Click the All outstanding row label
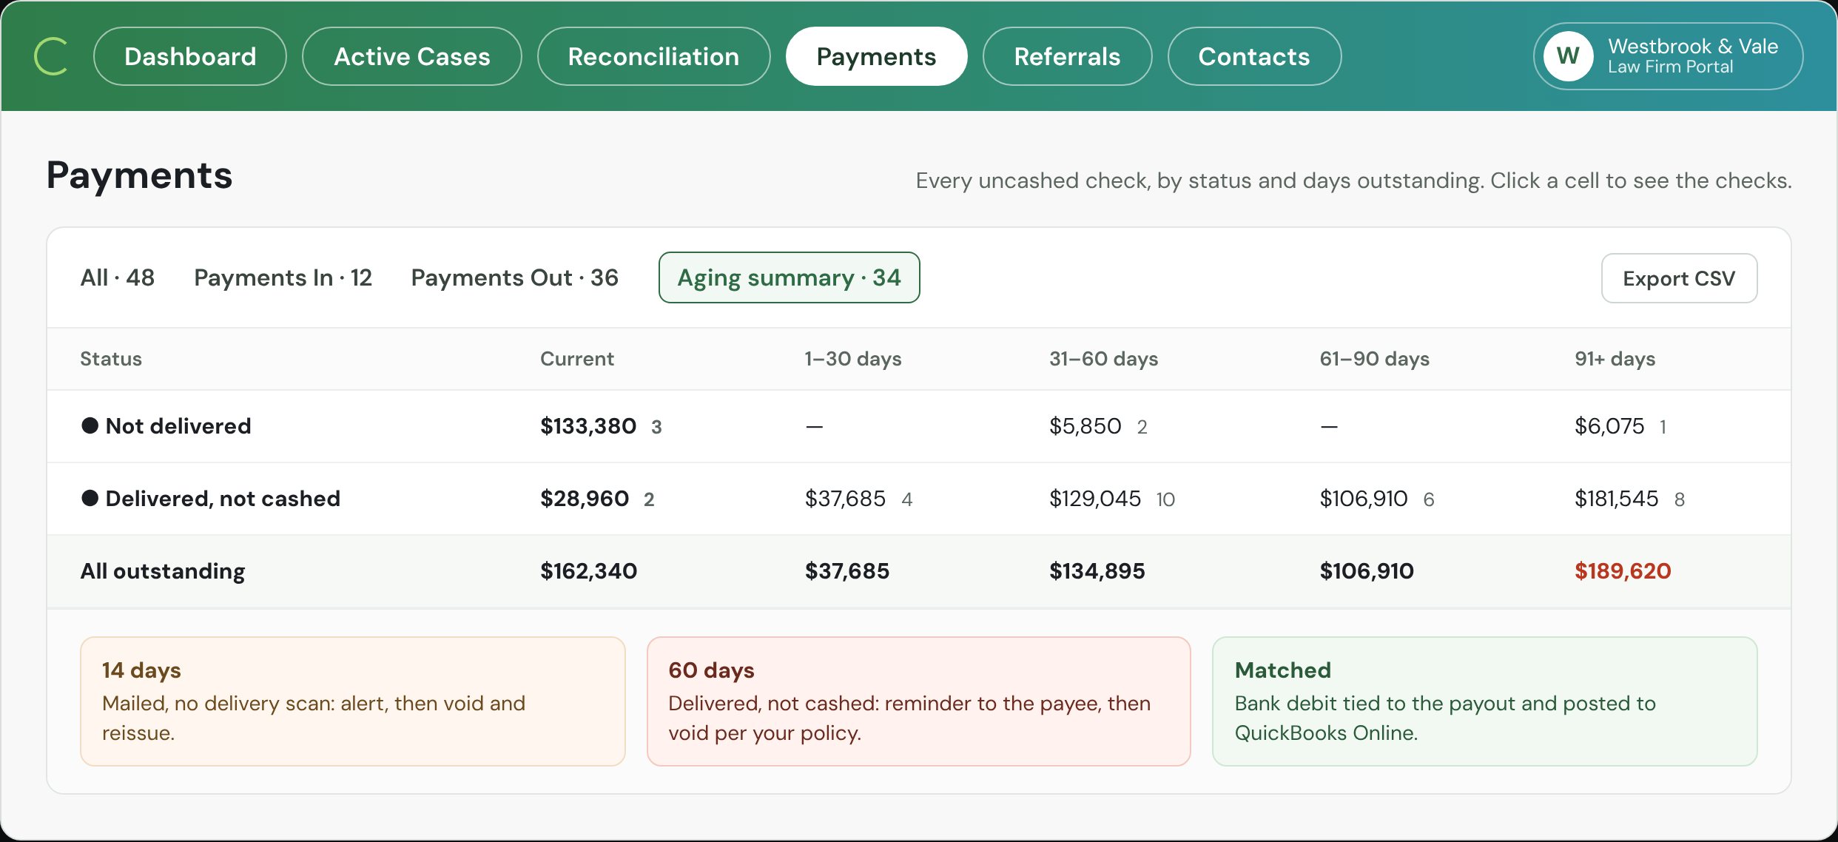The width and height of the screenshot is (1838, 842). [x=163, y=571]
